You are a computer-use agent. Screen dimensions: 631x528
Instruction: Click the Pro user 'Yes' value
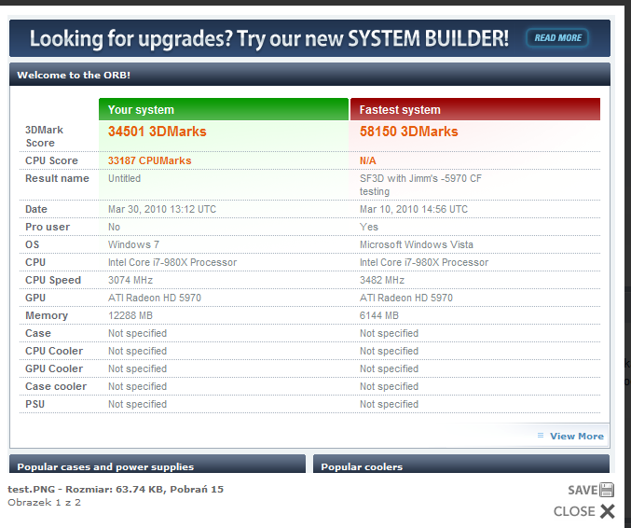coord(368,227)
